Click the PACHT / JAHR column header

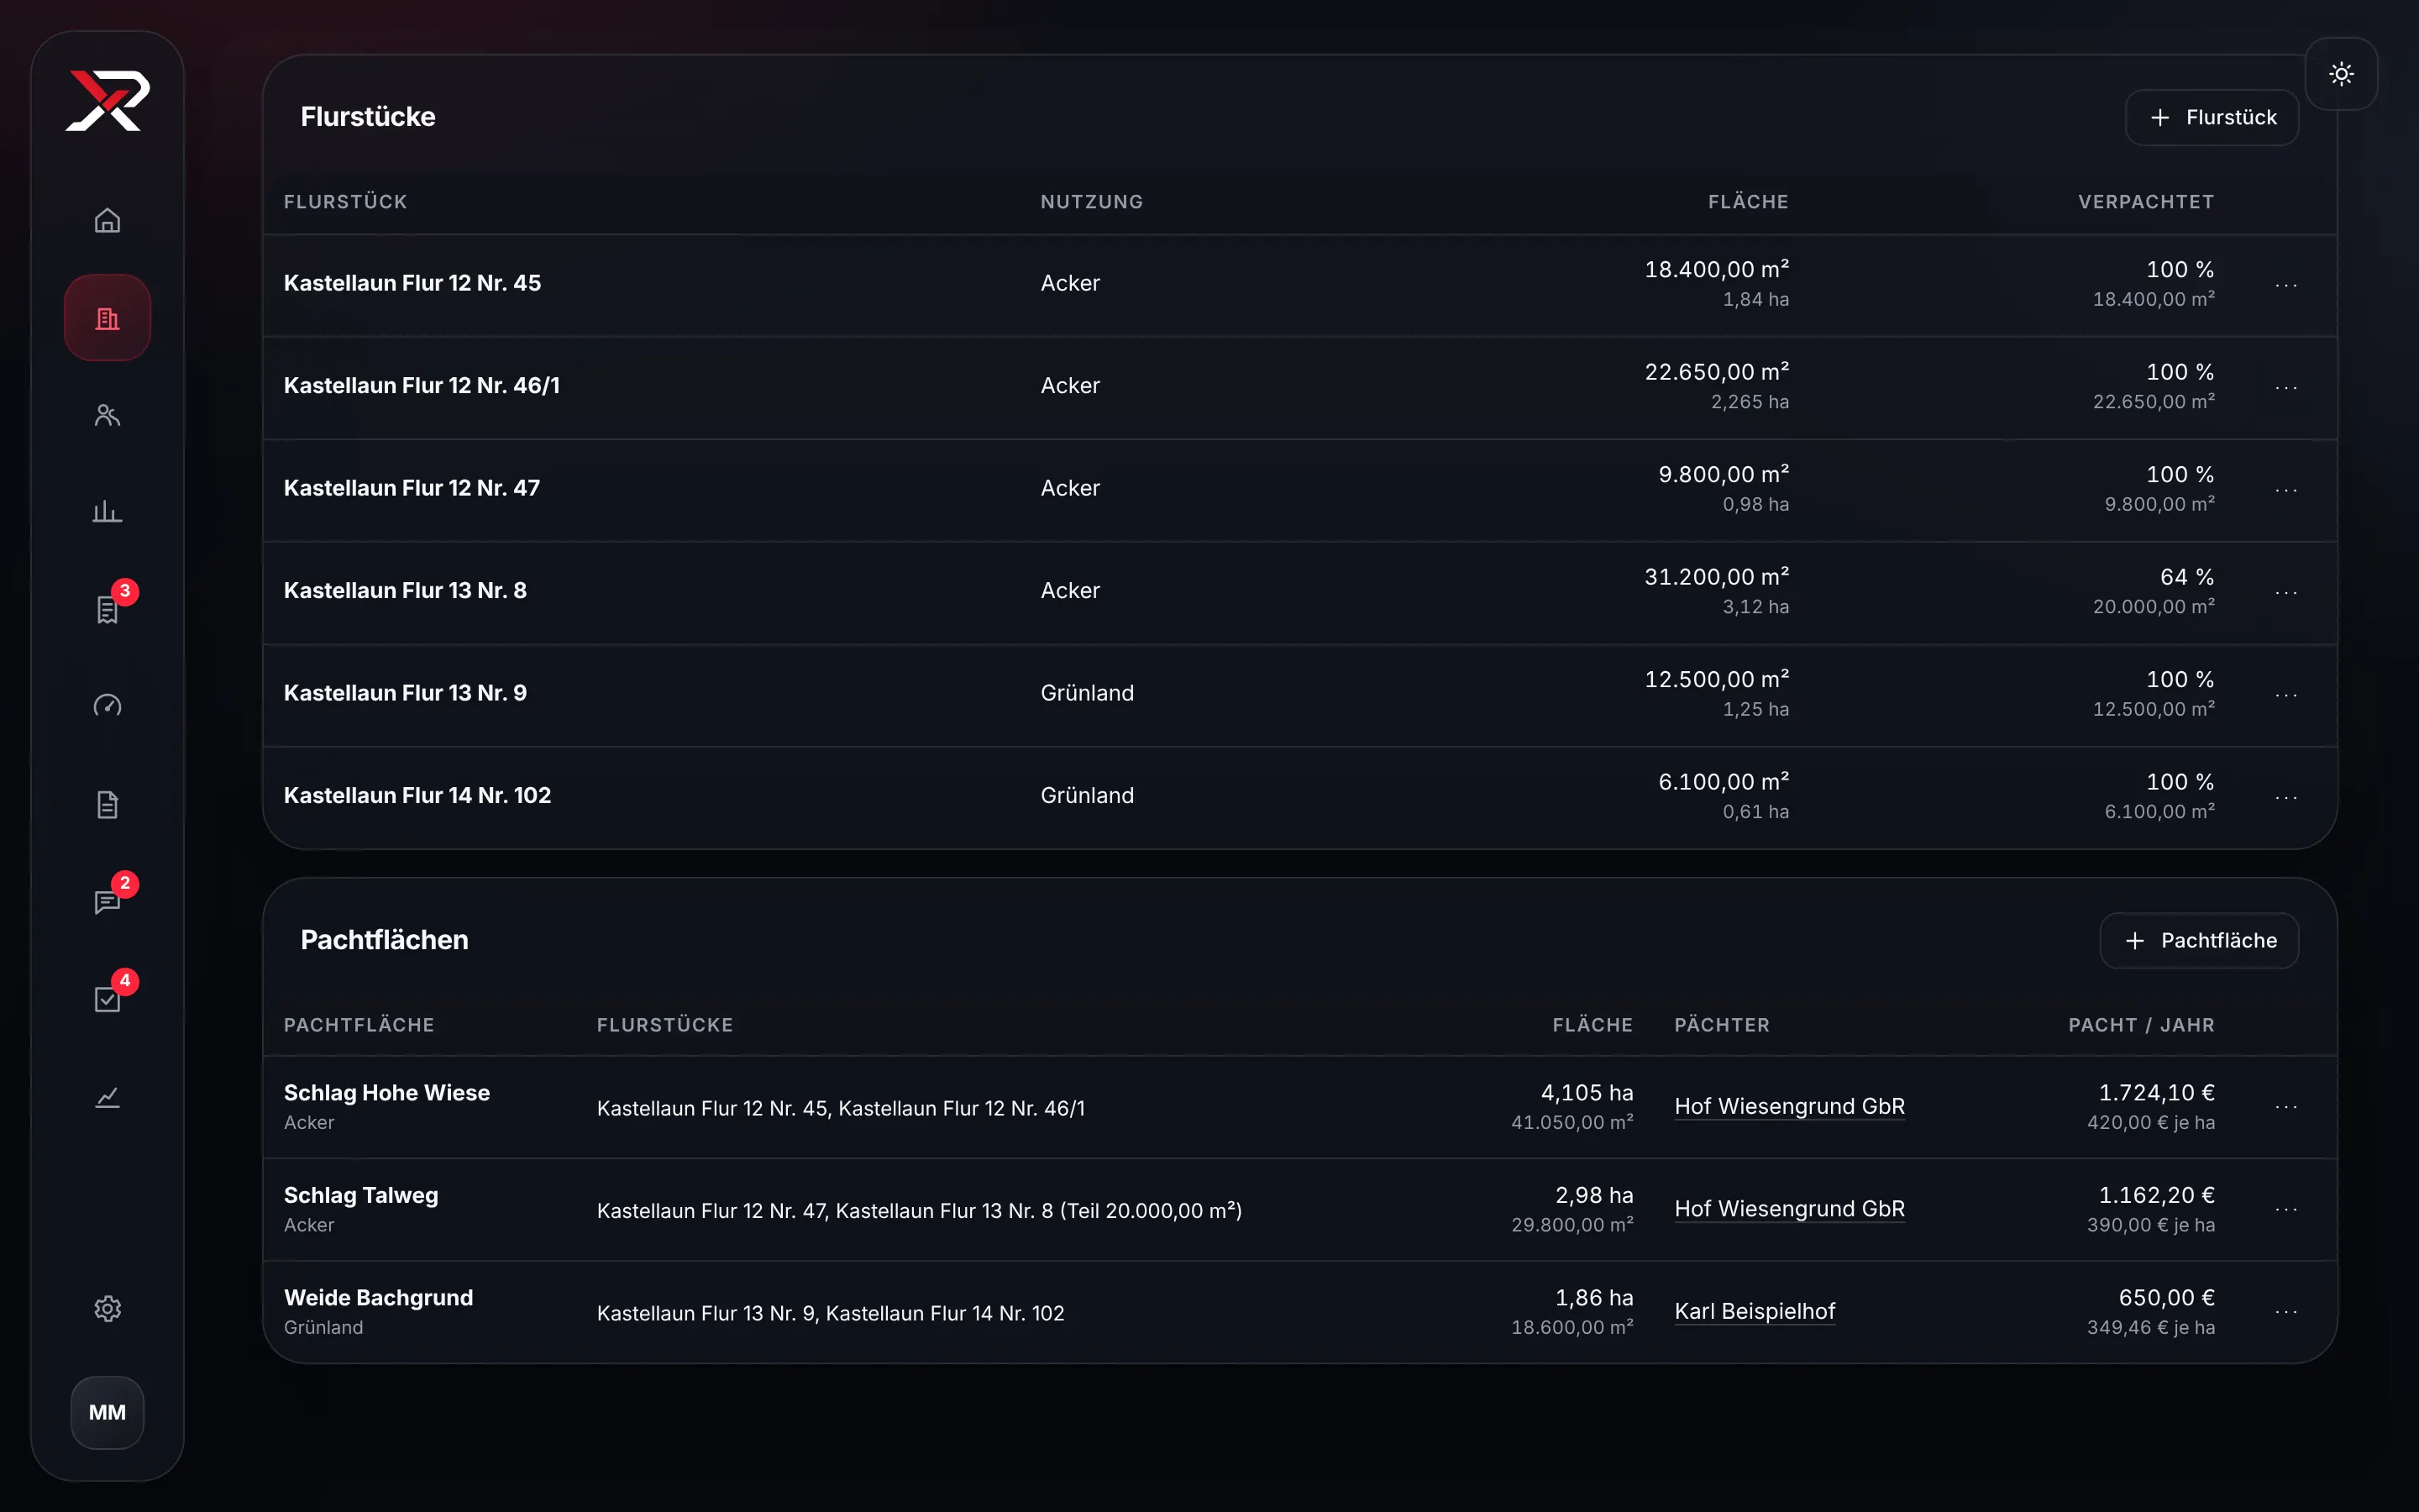click(2141, 1025)
